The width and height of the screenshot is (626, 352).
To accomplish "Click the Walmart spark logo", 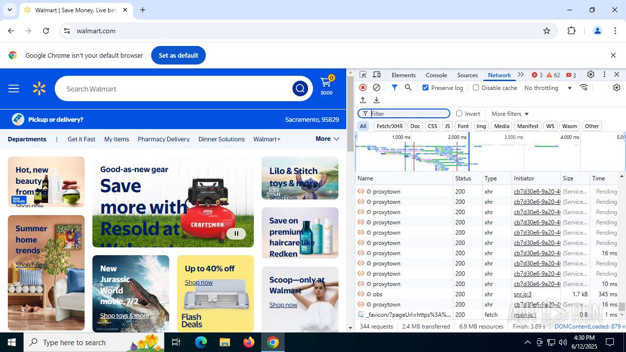I will [x=39, y=88].
